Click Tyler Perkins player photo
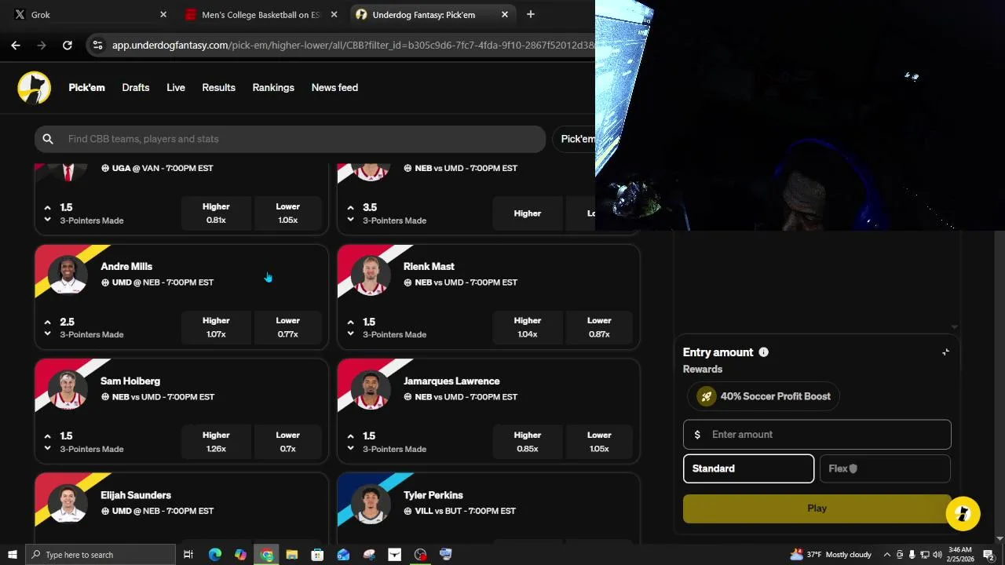Image resolution: width=1005 pixels, height=565 pixels. click(x=371, y=503)
